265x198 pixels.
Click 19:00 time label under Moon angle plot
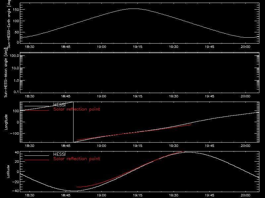pyautogui.click(x=102, y=96)
